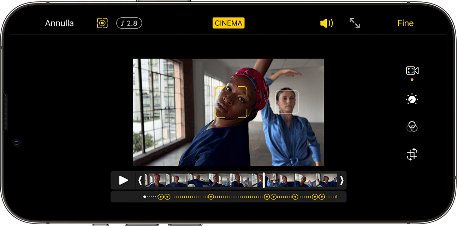Select the crop and rotate tool

(412, 155)
